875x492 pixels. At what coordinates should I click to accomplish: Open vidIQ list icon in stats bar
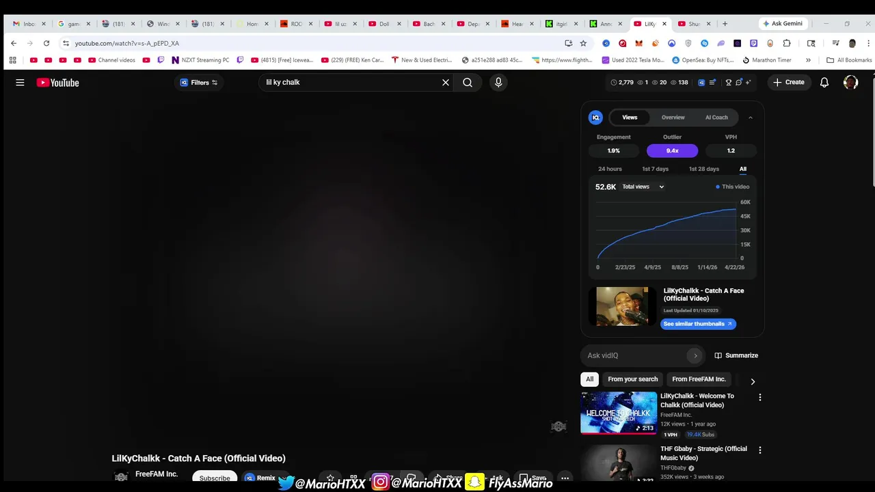tap(712, 83)
